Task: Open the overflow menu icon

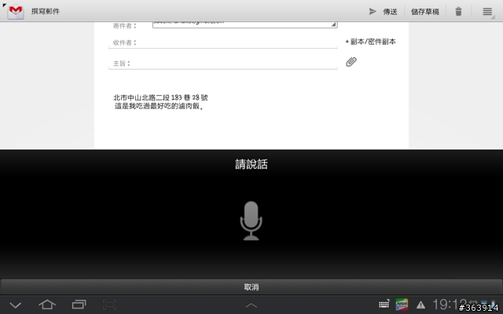Action: coord(487,12)
